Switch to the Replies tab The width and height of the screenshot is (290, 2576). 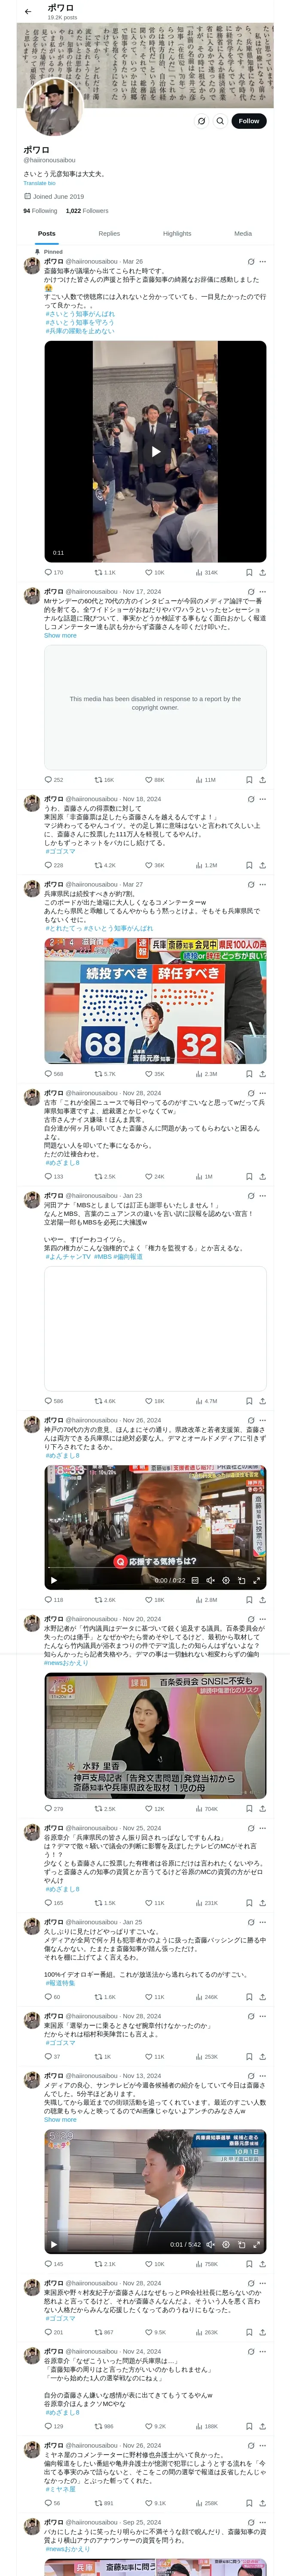coord(109,233)
